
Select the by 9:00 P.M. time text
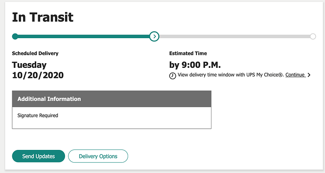pos(195,65)
